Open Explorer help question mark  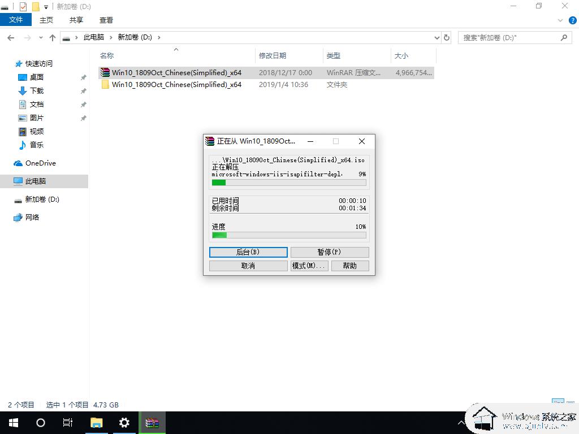(x=573, y=20)
